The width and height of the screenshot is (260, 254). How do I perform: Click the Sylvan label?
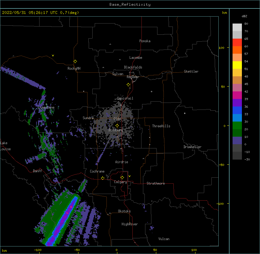tap(118, 74)
